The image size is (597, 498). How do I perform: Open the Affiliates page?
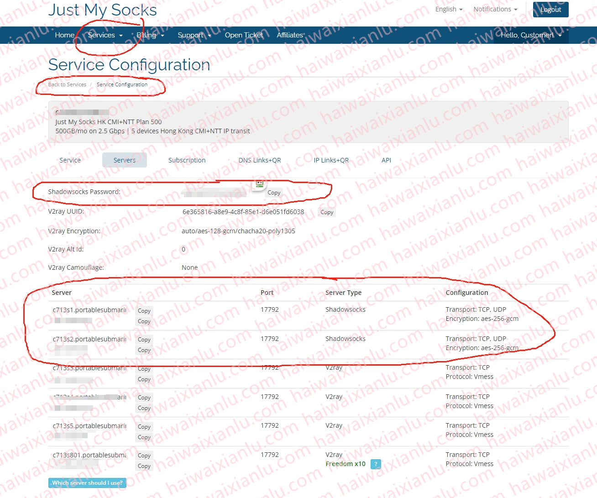tap(290, 35)
